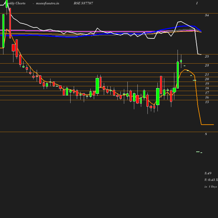Select the 16 price axis label

tap(207, 97)
